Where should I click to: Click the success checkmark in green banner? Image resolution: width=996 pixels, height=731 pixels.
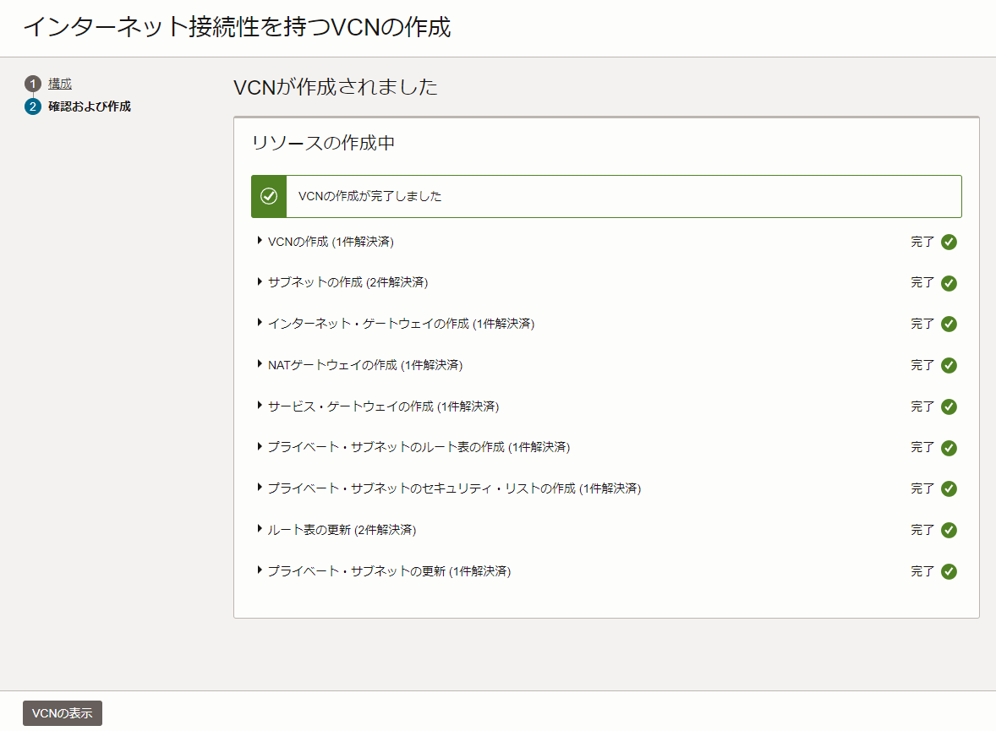269,196
